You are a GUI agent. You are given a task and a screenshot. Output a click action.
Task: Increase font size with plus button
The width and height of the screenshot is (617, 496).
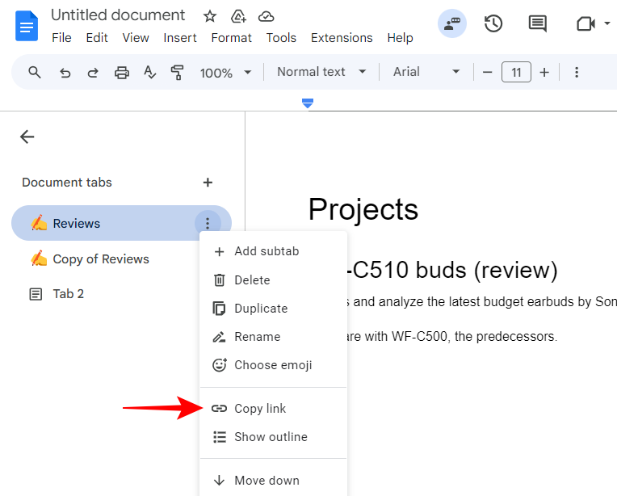[x=544, y=73]
